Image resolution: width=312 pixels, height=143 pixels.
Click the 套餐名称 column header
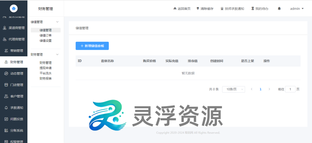[108, 61]
